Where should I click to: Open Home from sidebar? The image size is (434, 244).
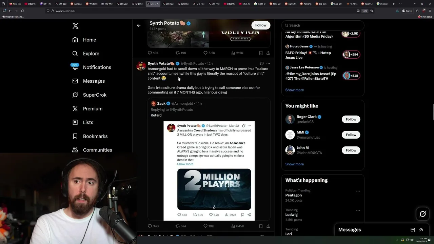coord(84,40)
